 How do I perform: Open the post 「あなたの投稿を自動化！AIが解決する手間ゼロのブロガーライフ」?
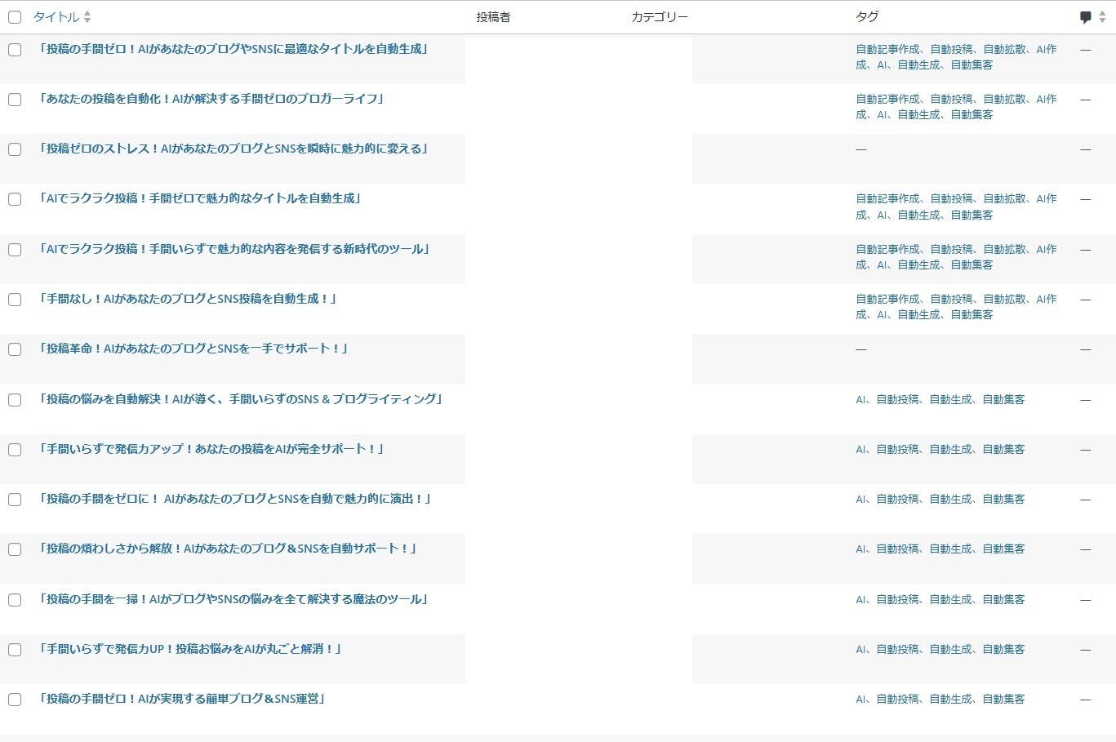pos(211,99)
